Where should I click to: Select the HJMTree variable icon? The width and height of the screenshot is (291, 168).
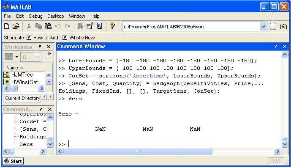tap(7, 75)
